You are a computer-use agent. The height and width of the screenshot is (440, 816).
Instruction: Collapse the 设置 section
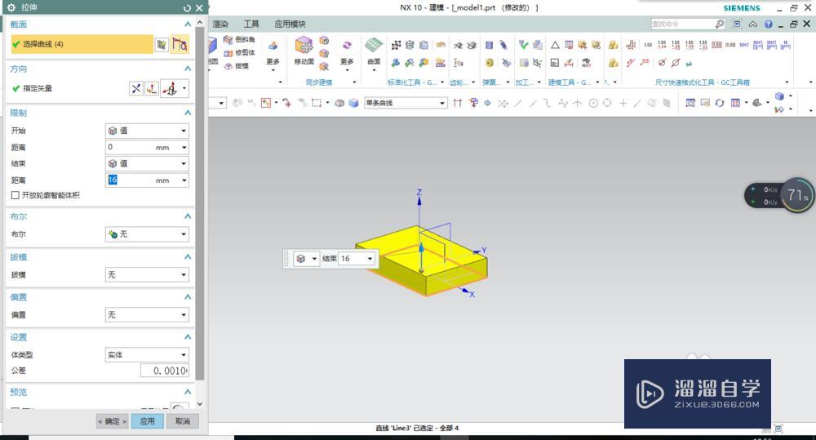(188, 337)
